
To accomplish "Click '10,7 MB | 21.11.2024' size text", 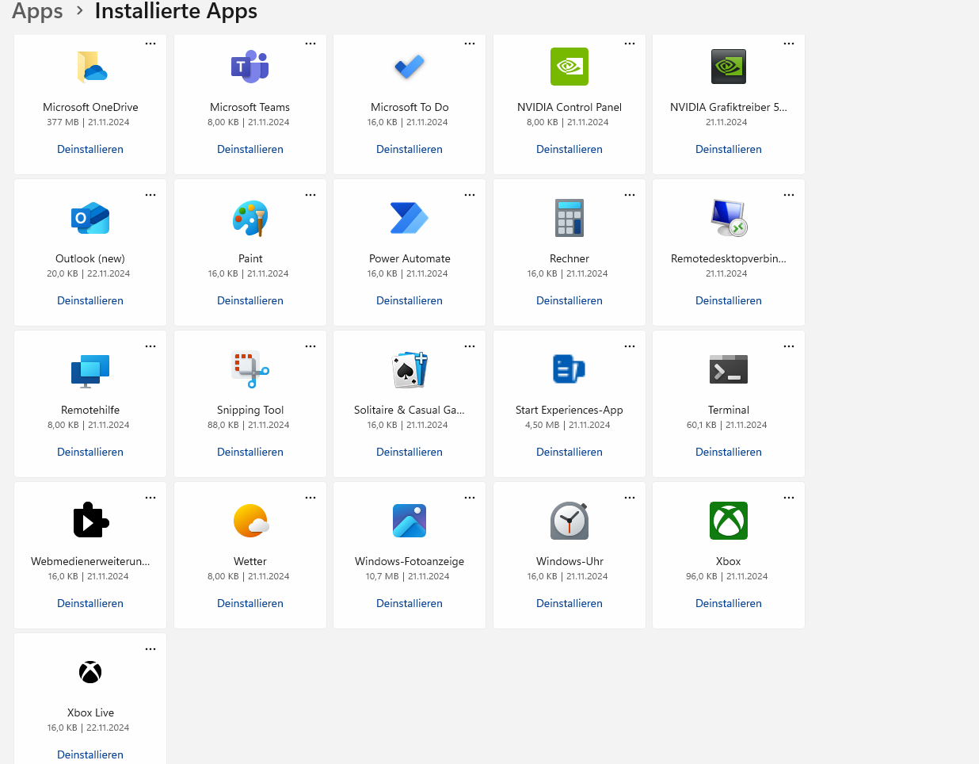I will point(408,576).
